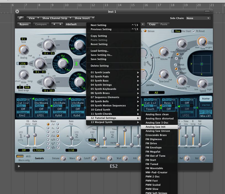
Task: Click the Compare button
Action: point(41,24)
